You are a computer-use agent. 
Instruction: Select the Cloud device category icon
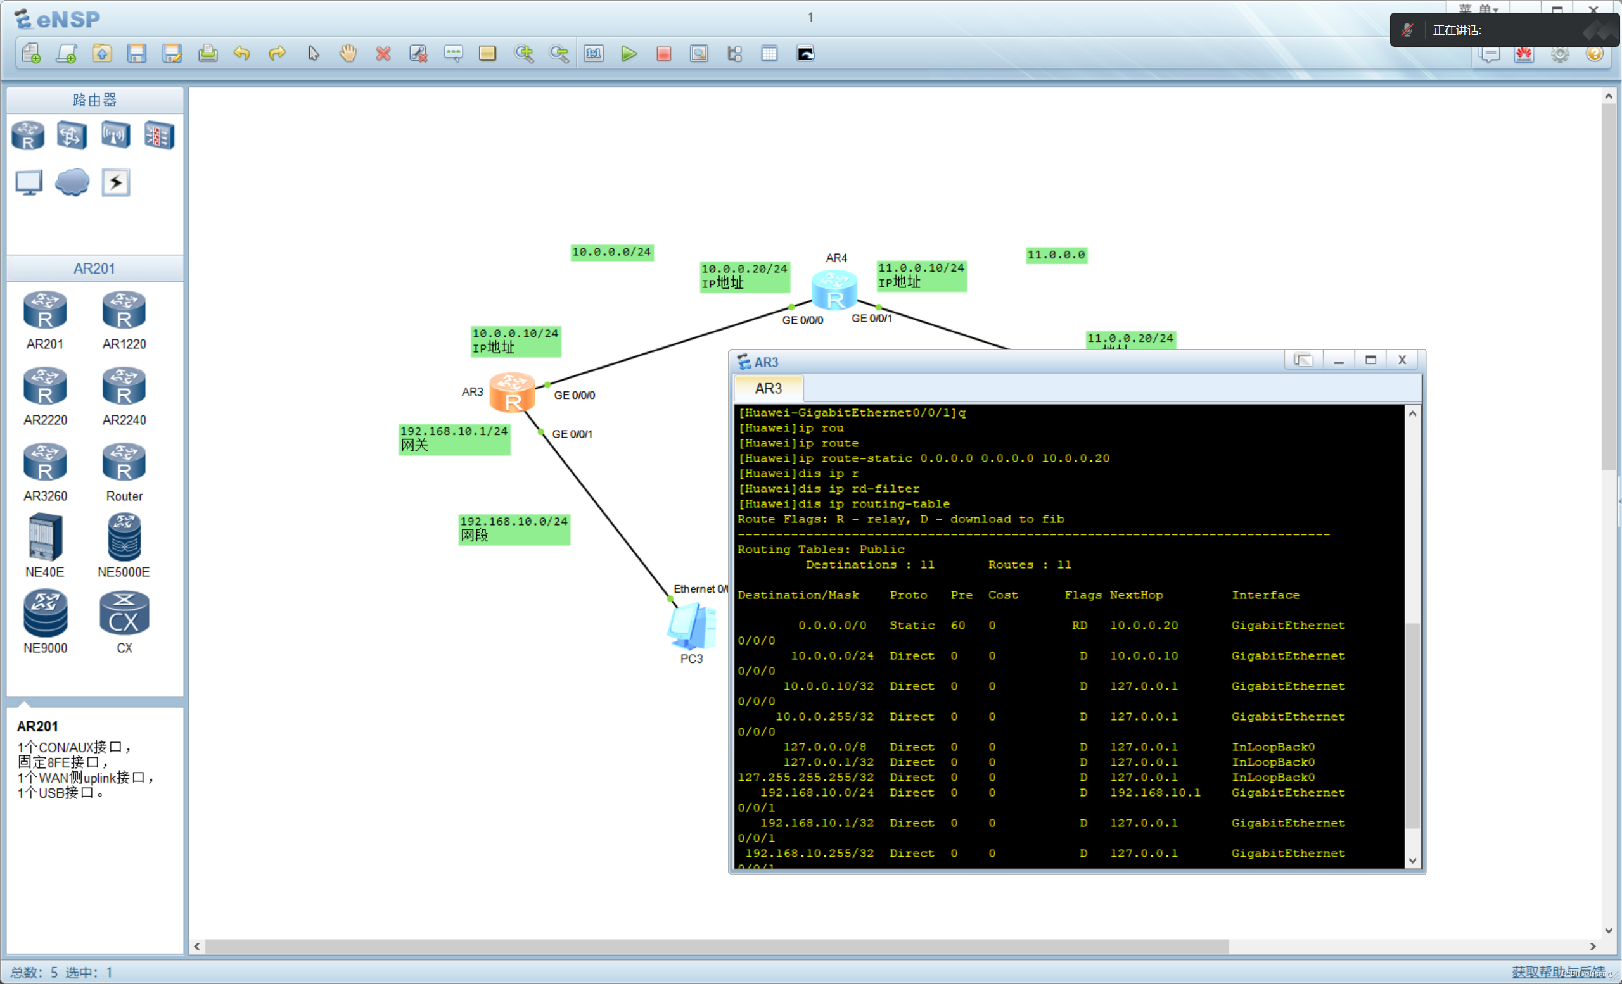tap(72, 182)
